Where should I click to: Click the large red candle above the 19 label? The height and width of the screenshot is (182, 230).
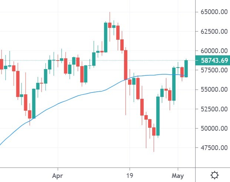(x=126, y=65)
